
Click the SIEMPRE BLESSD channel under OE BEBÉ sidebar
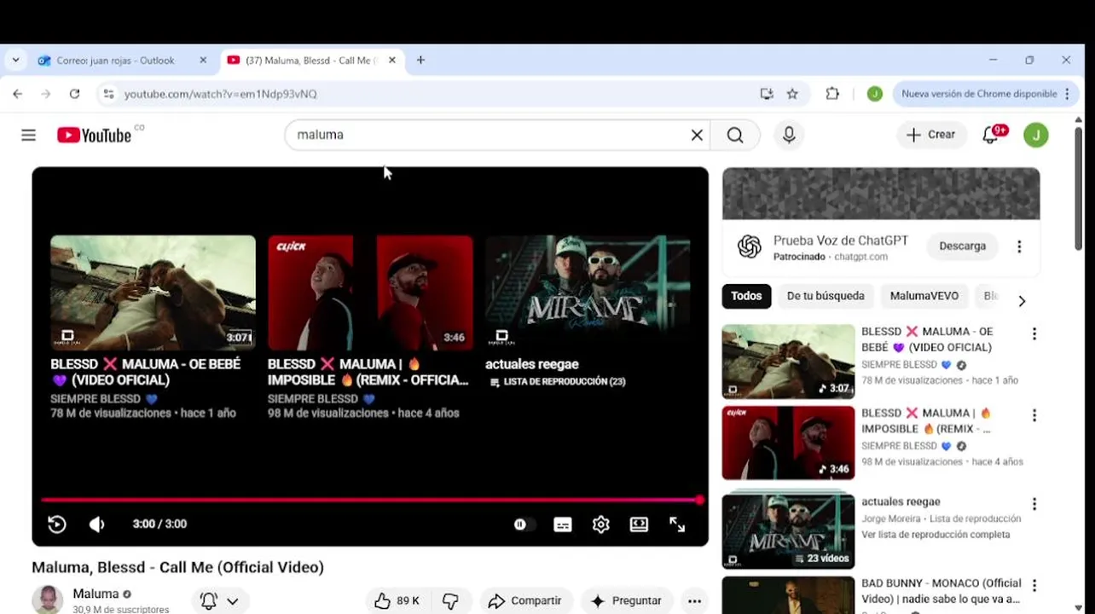pos(901,364)
